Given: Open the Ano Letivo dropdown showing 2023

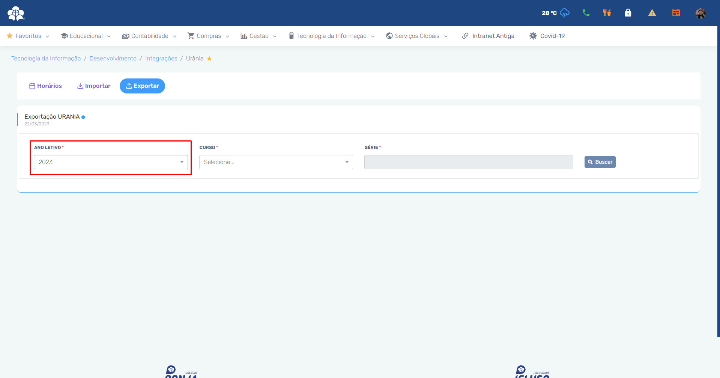Looking at the screenshot, I should click(x=111, y=162).
